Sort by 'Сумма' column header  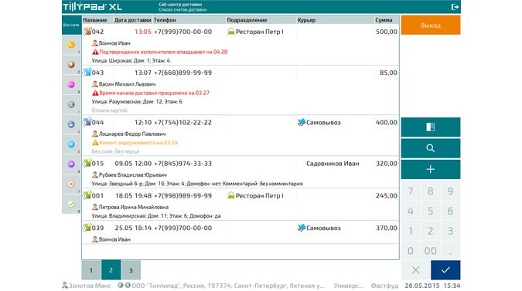coord(384,20)
